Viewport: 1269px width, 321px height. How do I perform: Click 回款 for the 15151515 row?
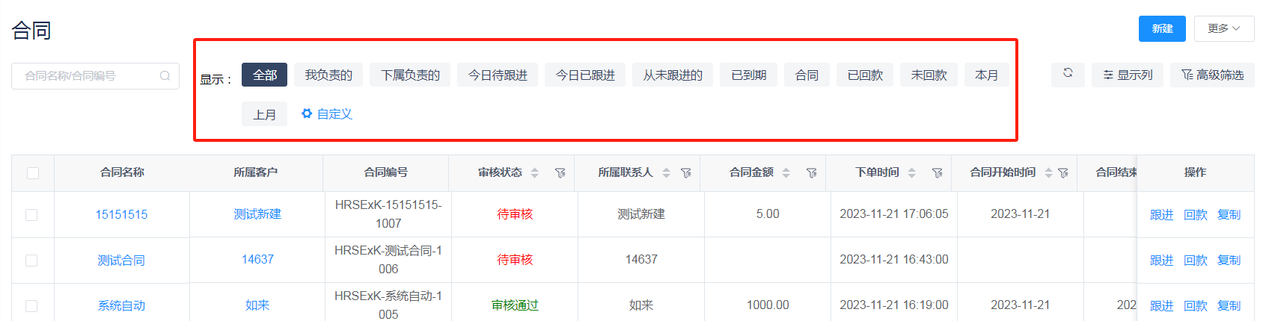1195,215
